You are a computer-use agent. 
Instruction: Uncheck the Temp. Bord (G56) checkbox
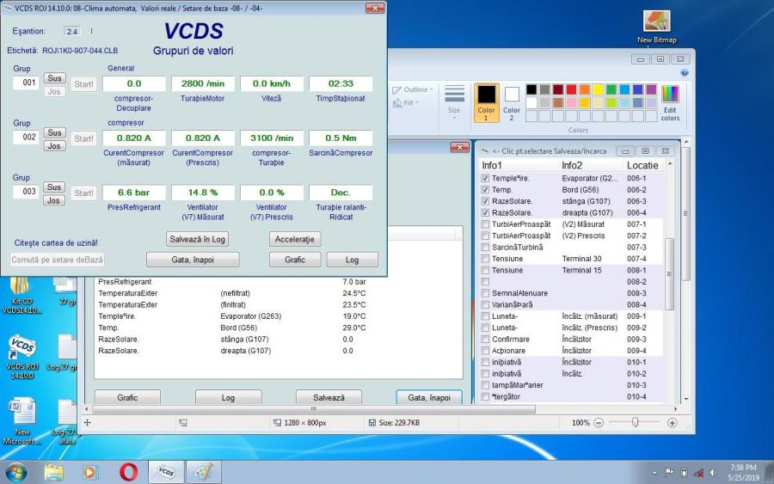click(x=485, y=190)
